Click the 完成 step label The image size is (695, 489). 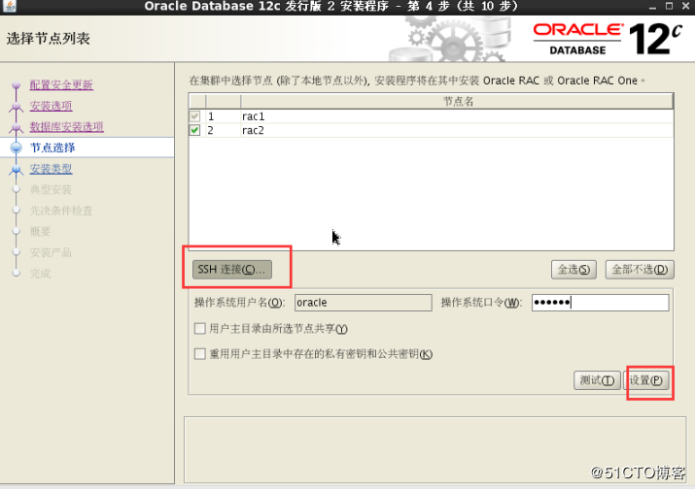coord(40,274)
